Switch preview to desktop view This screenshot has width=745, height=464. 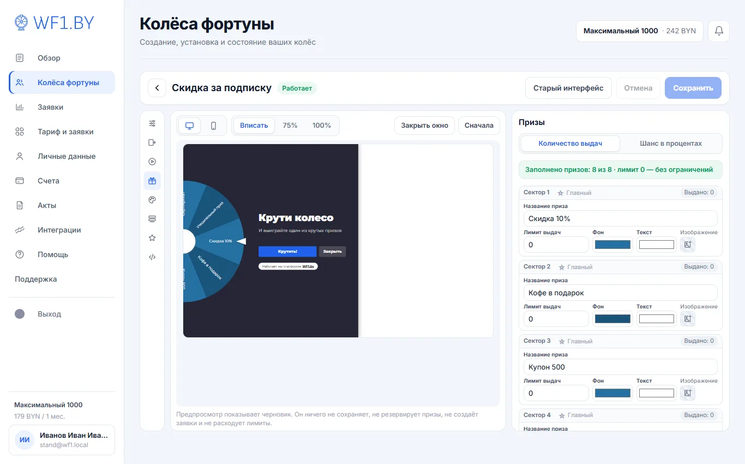coord(190,126)
